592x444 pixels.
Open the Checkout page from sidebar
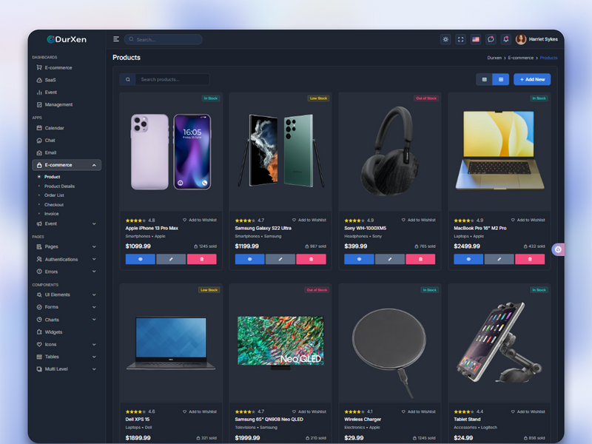click(53, 205)
